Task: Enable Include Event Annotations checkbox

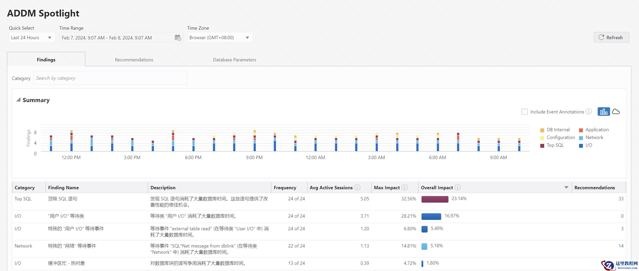Action: click(x=524, y=112)
